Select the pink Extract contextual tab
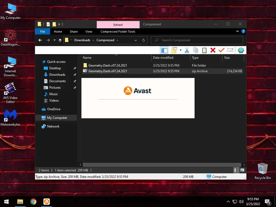276x207 pixels. tap(118, 25)
